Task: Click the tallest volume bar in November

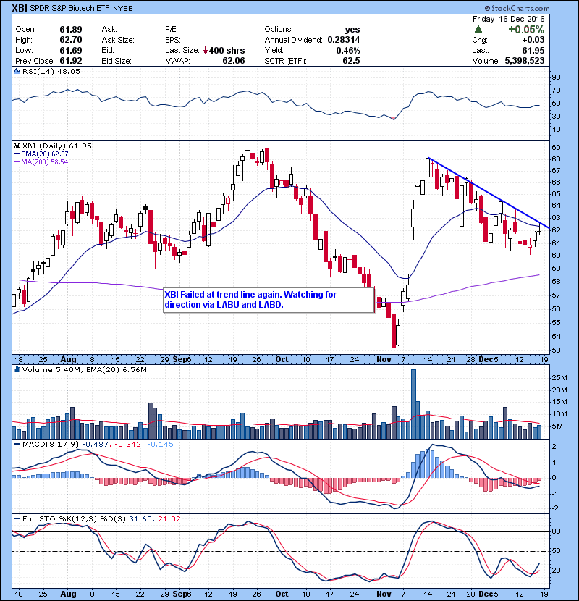Action: [413, 404]
